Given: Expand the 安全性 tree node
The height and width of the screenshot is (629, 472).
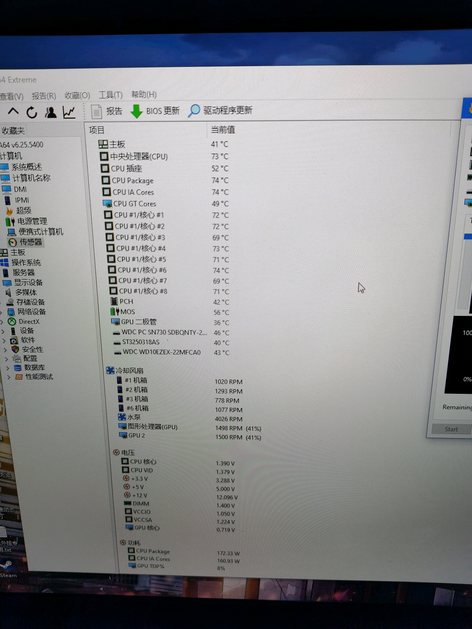Looking at the screenshot, I should point(5,350).
